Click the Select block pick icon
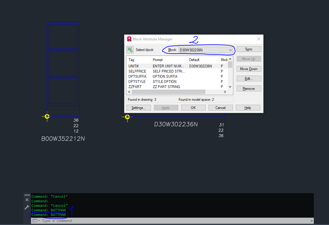This screenshot has height=225, width=329. click(x=130, y=50)
